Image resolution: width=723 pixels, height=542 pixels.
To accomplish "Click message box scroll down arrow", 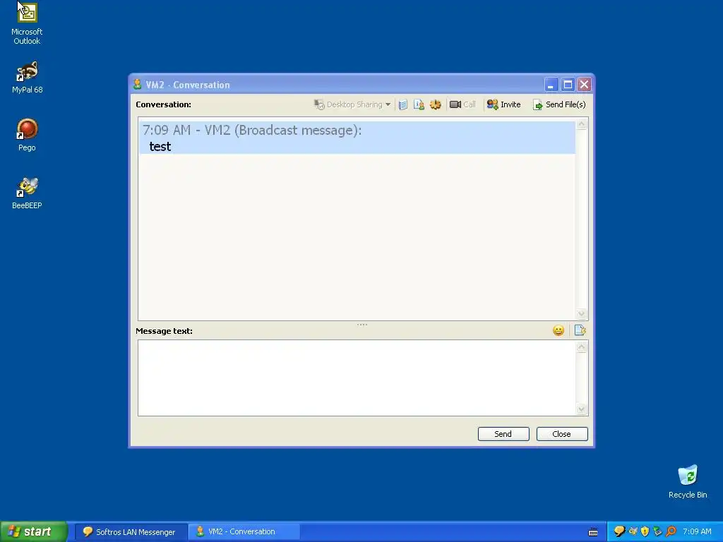I will coord(582,409).
